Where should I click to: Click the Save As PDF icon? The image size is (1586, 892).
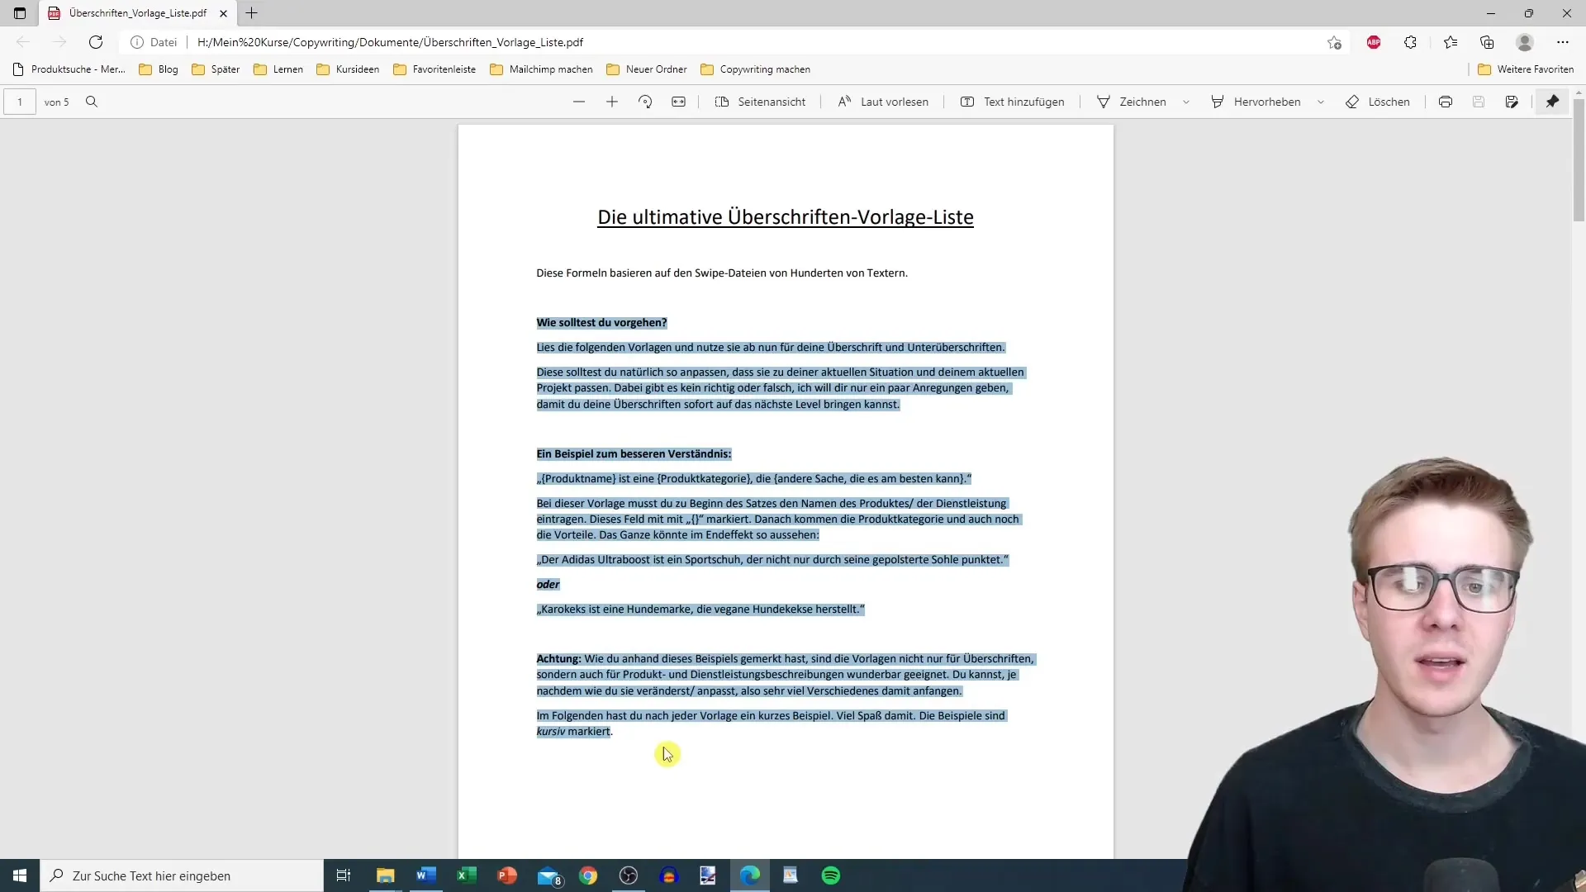(x=1512, y=102)
